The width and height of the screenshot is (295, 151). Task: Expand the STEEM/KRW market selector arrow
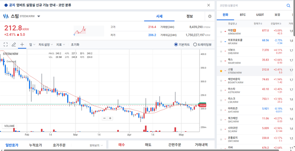pyautogui.click(x=39, y=16)
